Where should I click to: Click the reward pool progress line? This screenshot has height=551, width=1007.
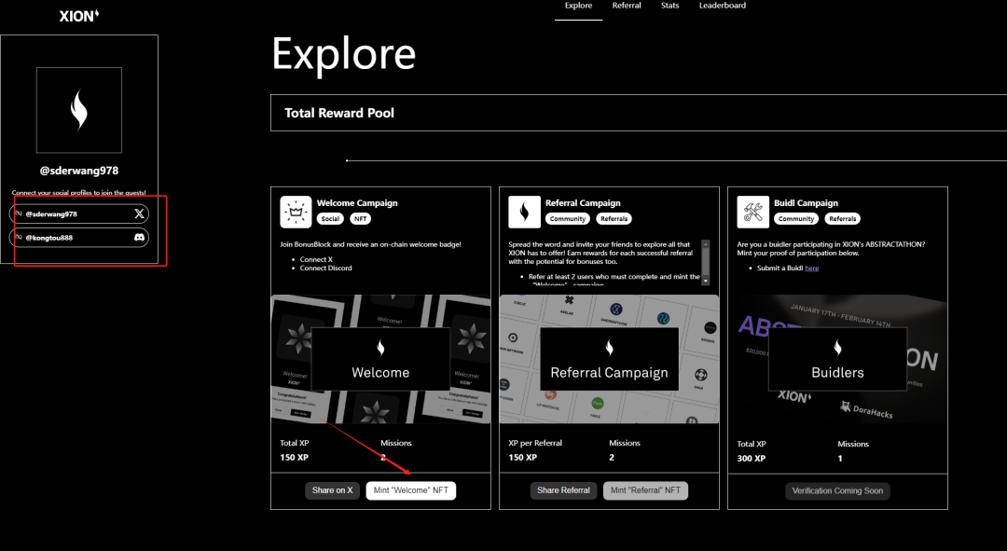click(676, 160)
